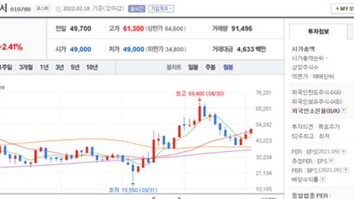354x199 pixels.
Task: Click the 봉차트 label
Action: click(x=174, y=67)
